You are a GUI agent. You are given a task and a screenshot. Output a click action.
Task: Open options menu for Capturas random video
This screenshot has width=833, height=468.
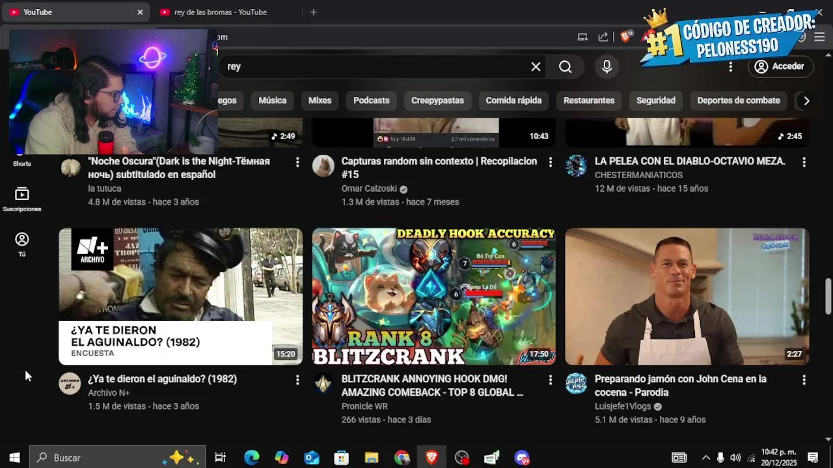click(x=551, y=162)
